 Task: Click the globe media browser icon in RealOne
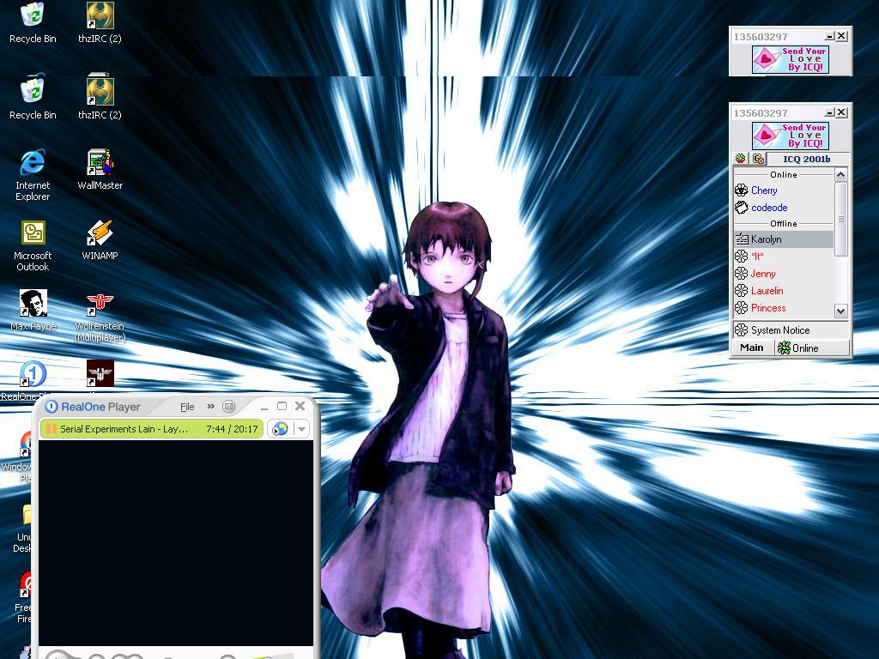[280, 429]
